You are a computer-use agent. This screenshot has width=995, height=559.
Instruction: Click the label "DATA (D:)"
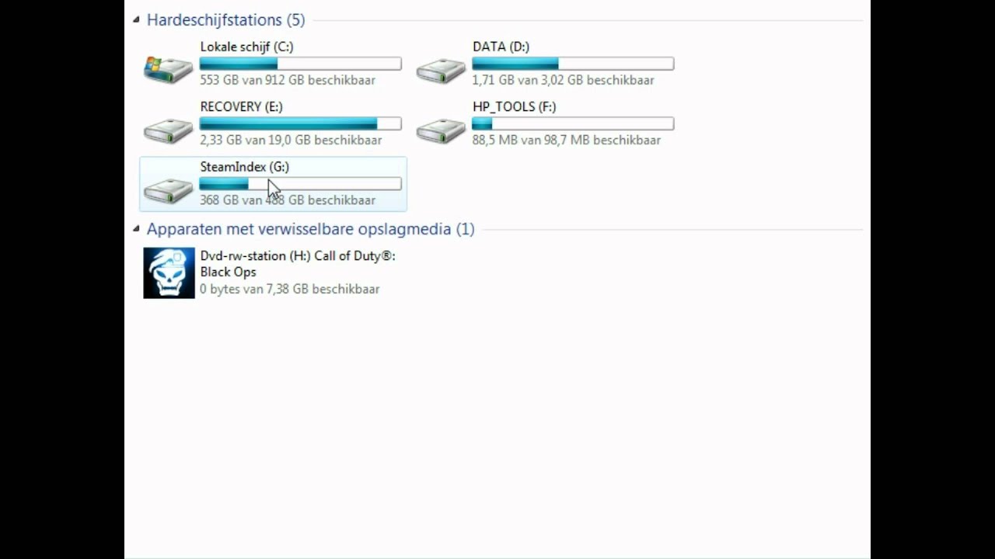coord(501,47)
